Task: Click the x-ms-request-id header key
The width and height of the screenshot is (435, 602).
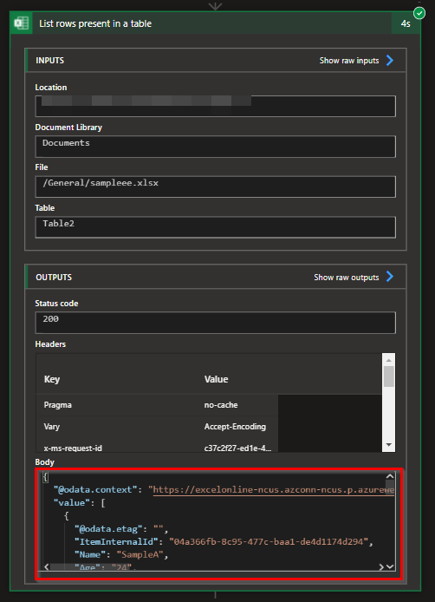Action: click(x=73, y=448)
